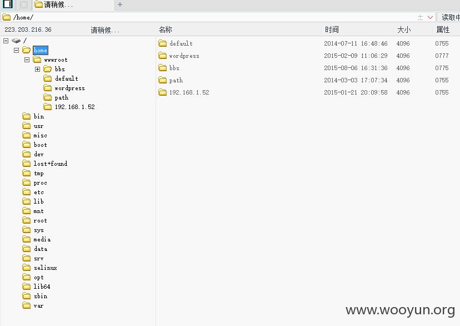
Task: Click default folder icon in file list
Action: point(163,43)
